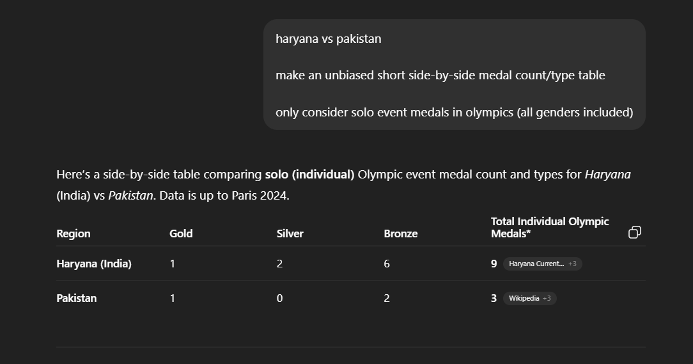Click the user message bubble text

(x=455, y=75)
